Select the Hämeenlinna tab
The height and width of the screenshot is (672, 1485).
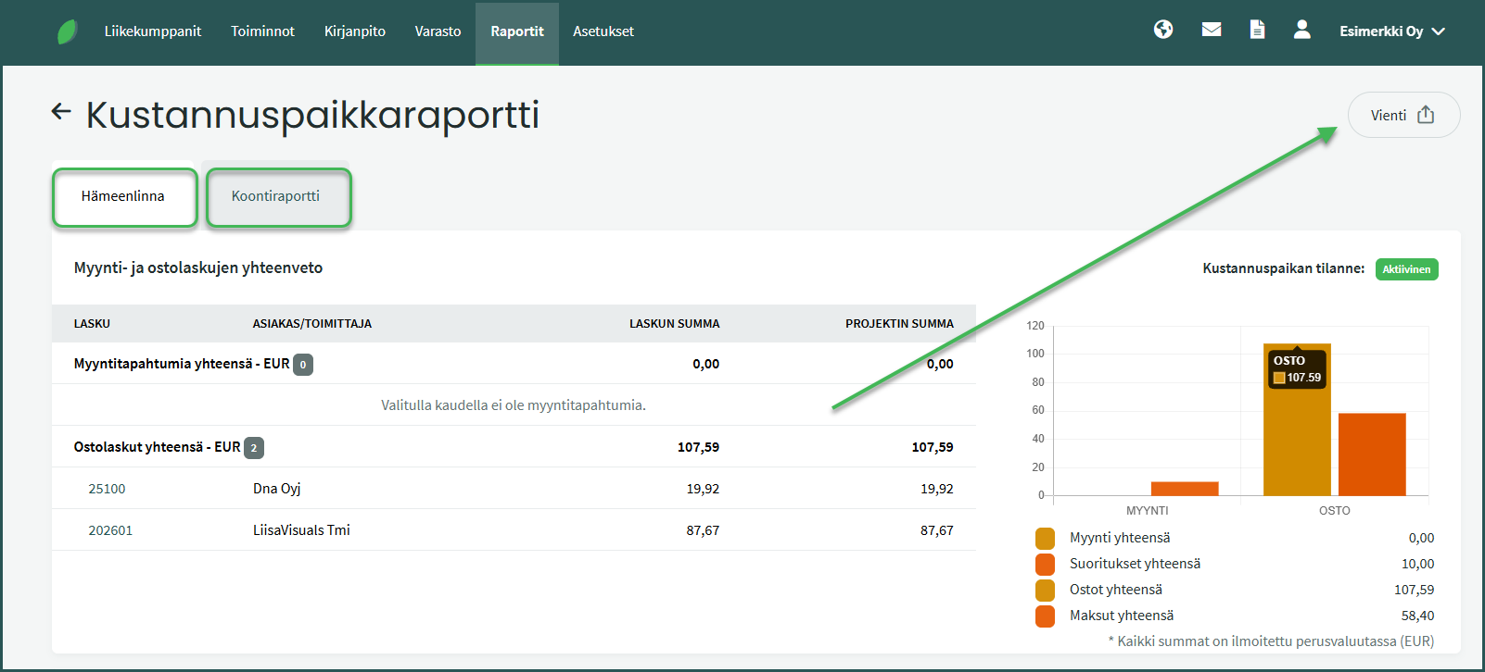coord(123,196)
